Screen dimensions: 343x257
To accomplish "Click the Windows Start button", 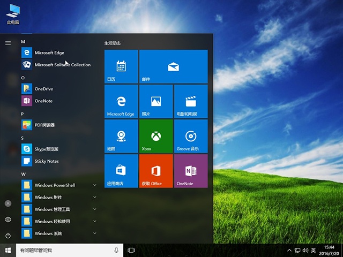I will (8, 250).
